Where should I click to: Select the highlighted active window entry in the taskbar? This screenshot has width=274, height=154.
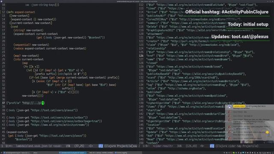(72, 153)
